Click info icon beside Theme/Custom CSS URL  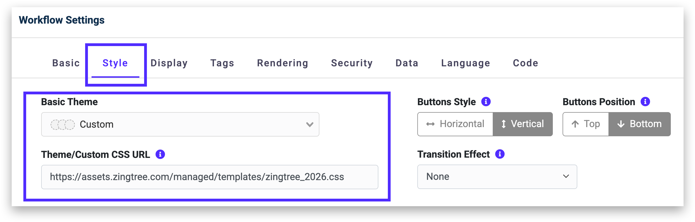[x=160, y=154]
